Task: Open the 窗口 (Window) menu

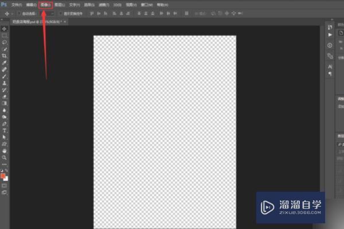Action: click(147, 5)
